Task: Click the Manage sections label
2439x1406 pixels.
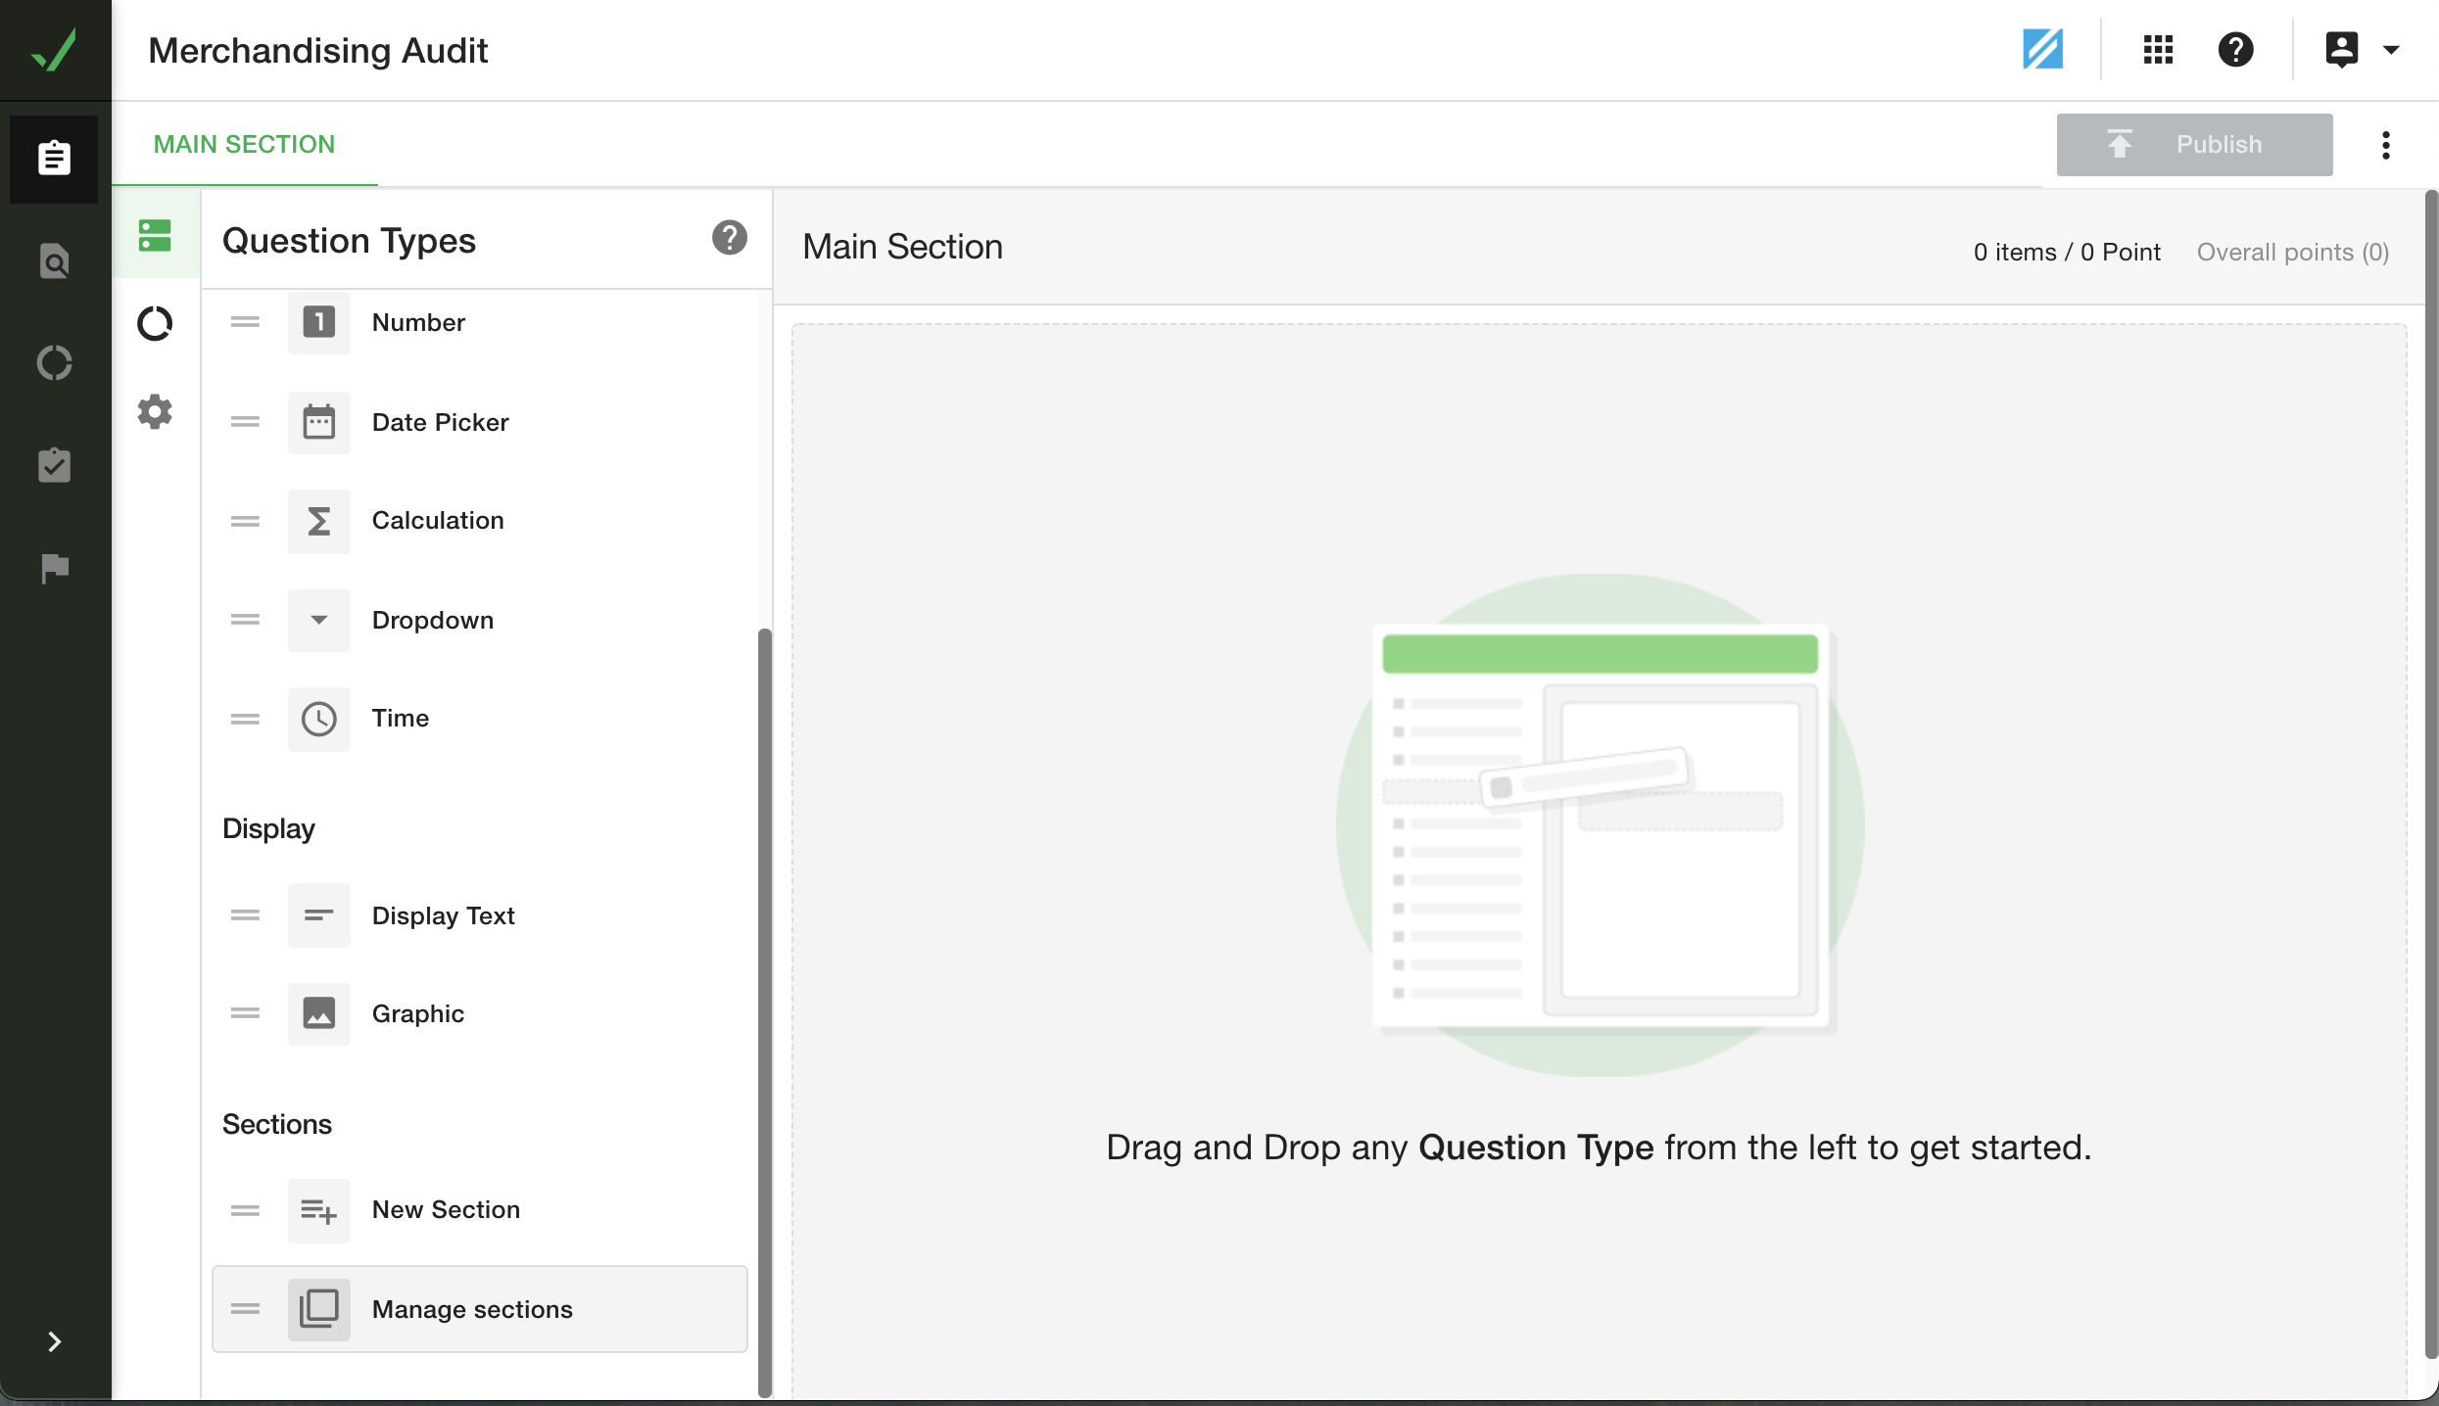Action: pos(472,1309)
